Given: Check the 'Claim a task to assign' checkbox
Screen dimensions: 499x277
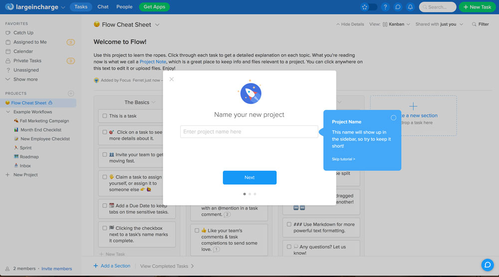Looking at the screenshot, I should 105,177.
